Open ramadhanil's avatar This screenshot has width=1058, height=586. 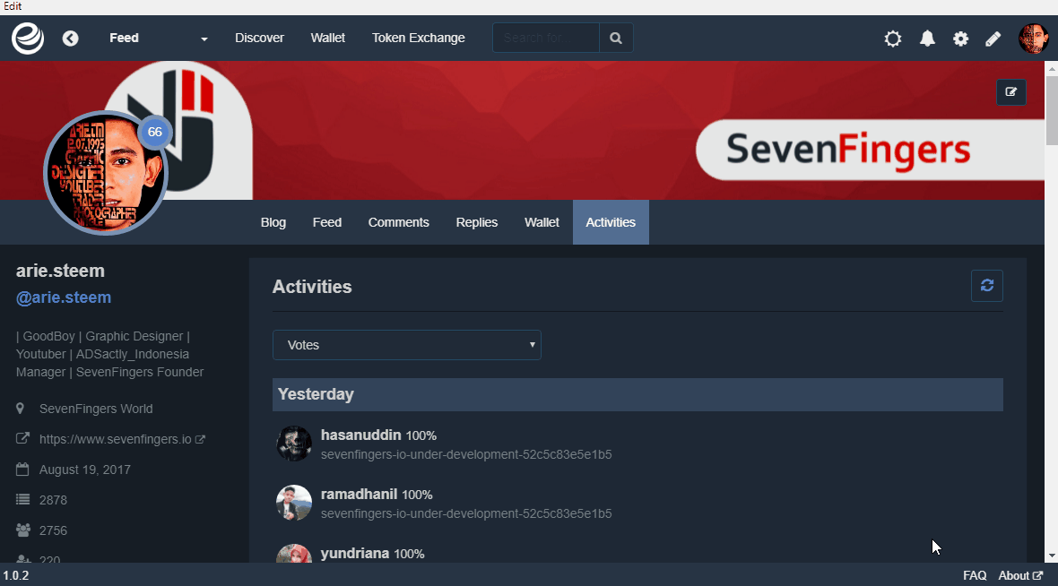tap(294, 503)
